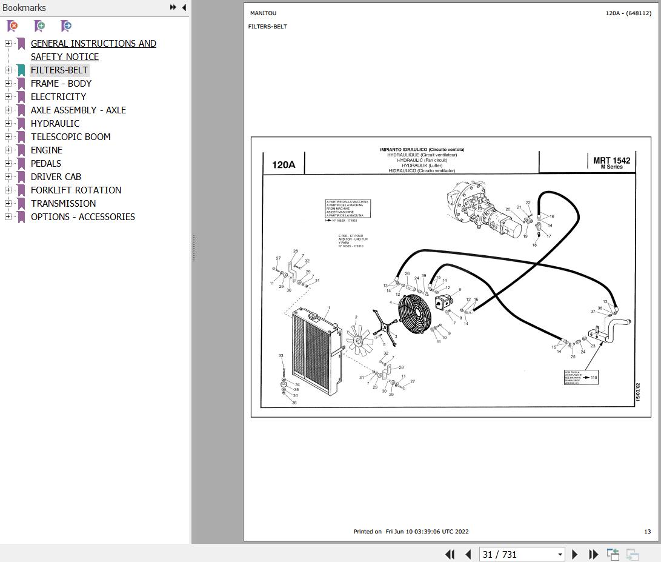Select the TRANSMISSION bookmark
Viewport: 661px width, 562px height.
point(64,203)
